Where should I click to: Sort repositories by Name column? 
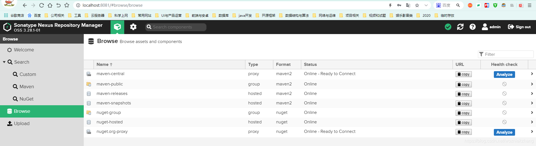(x=169, y=64)
